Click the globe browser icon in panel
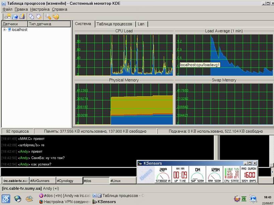Screen dimensions: 274x205 click(x=17, y=199)
